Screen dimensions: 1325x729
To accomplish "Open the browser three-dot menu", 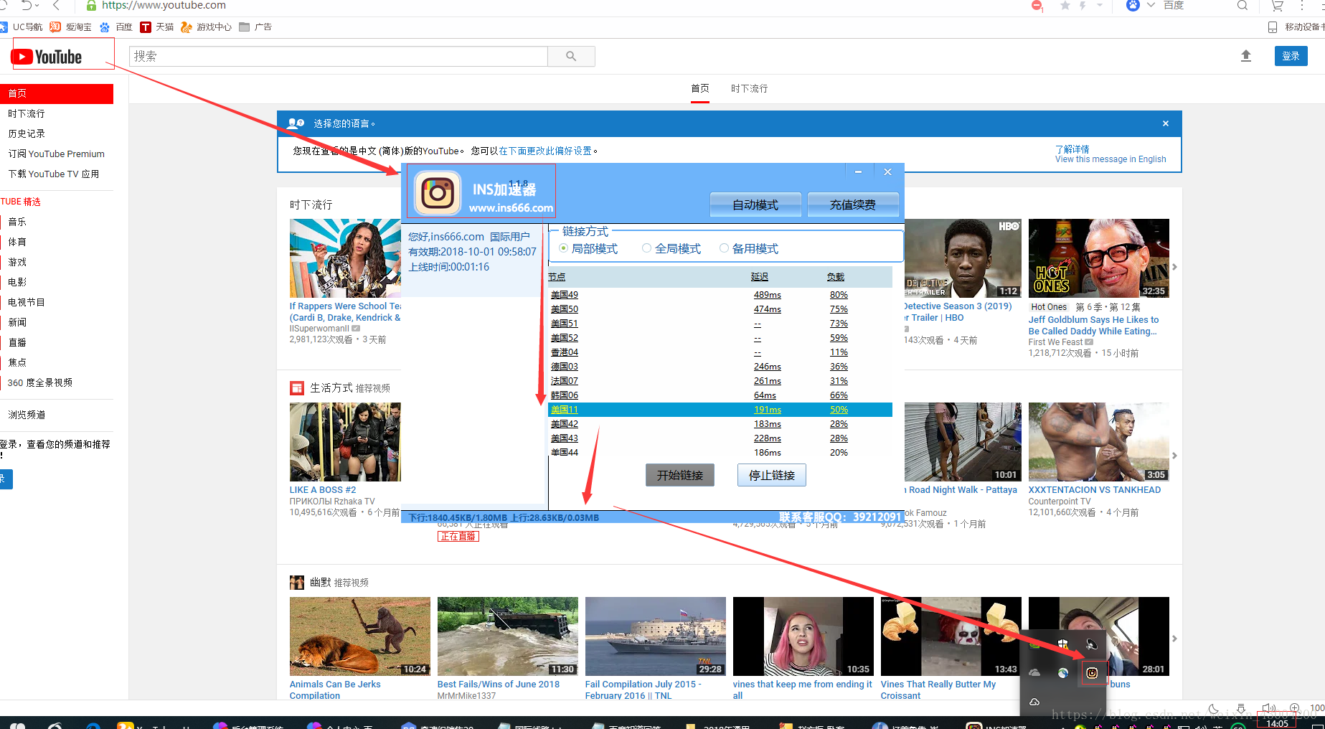I will 1302,6.
